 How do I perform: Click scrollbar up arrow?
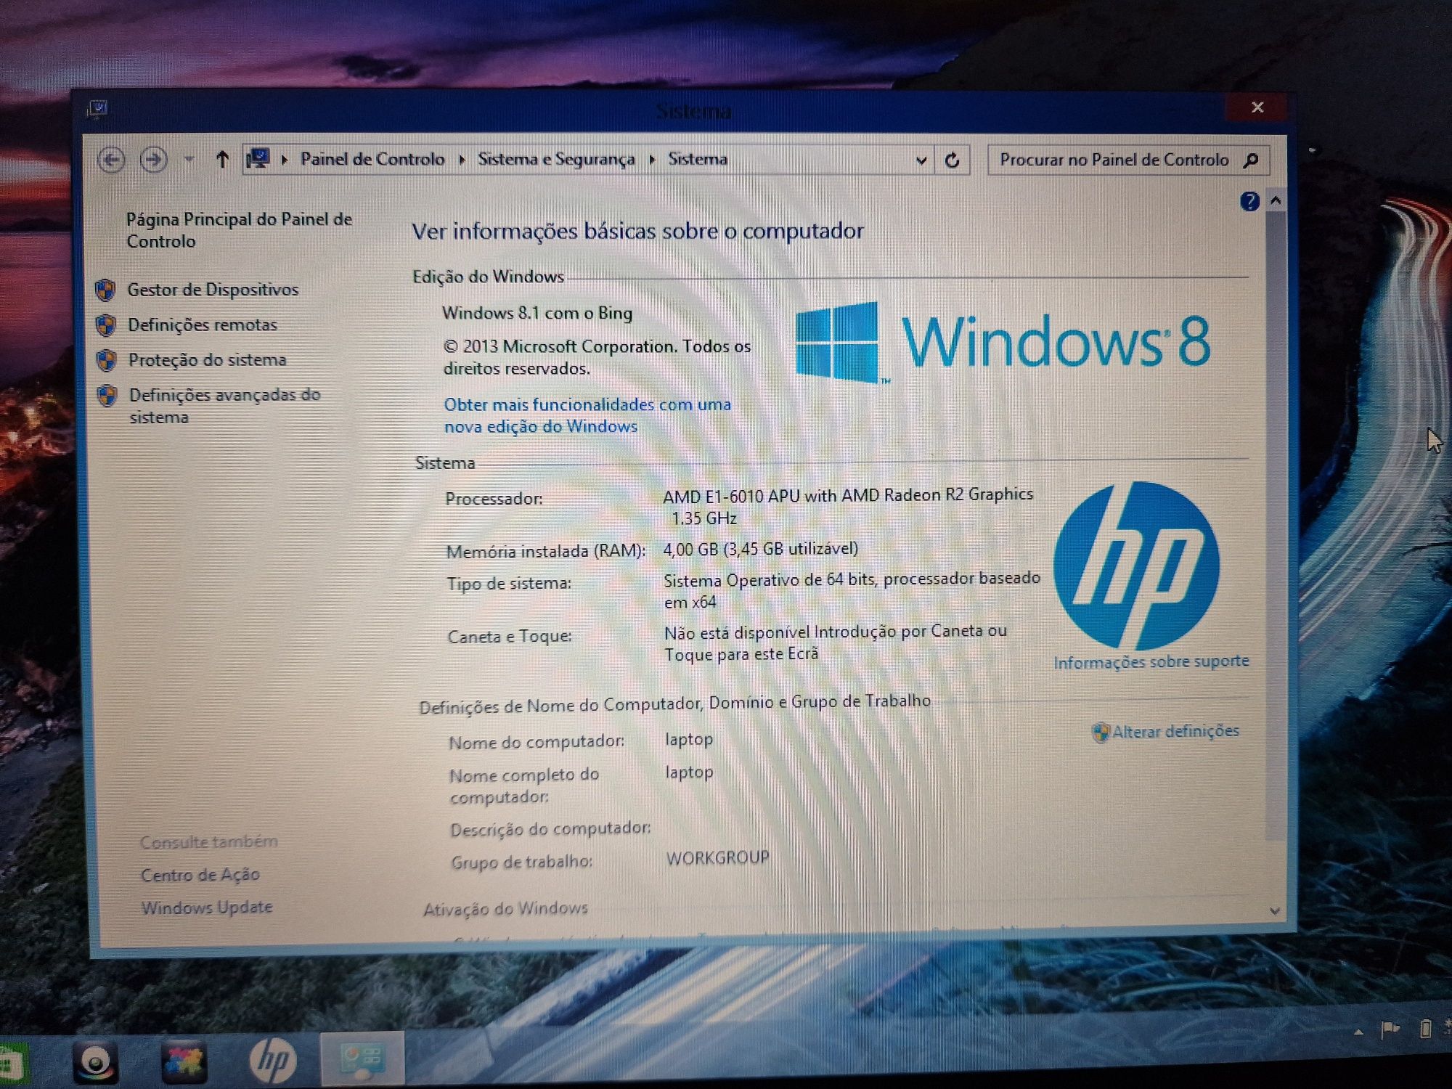coord(1276,200)
